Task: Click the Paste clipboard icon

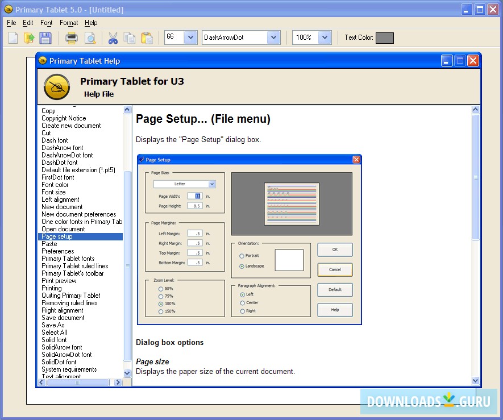Action: tap(147, 38)
